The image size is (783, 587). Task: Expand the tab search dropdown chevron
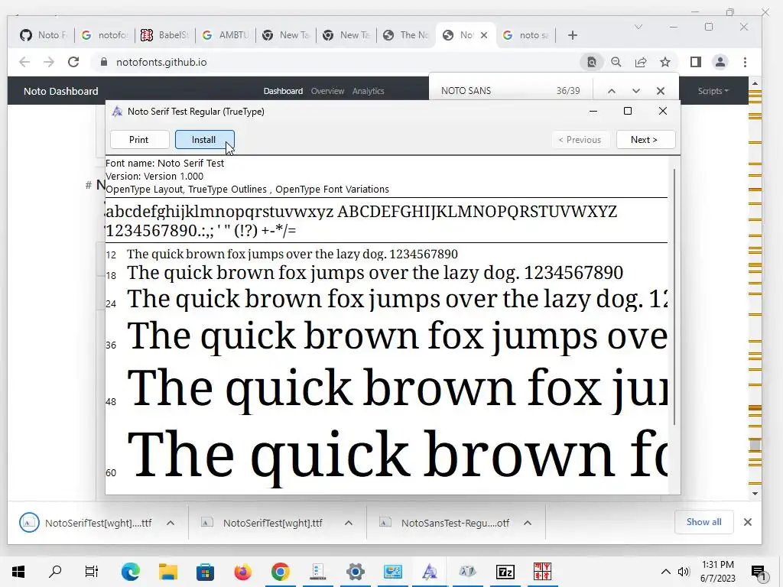638,27
